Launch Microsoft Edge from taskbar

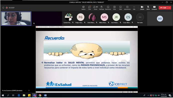tap(19, 95)
